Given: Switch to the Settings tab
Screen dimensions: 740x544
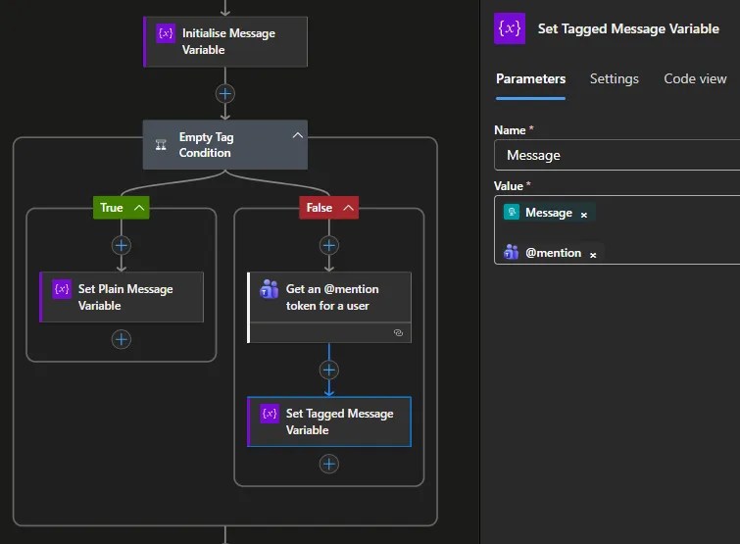Looking at the screenshot, I should 614,78.
